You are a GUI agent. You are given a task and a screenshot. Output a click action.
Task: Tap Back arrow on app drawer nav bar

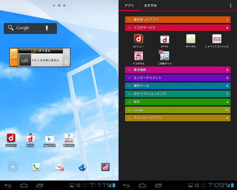point(126,186)
